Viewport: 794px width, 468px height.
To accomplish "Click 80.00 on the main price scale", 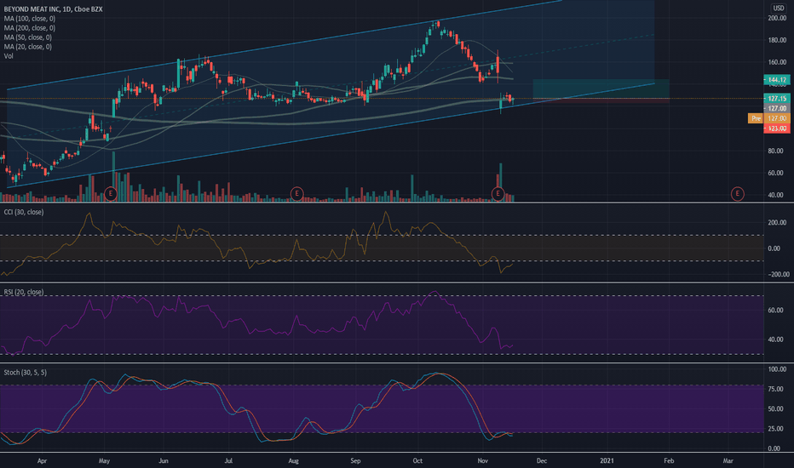I will point(777,151).
